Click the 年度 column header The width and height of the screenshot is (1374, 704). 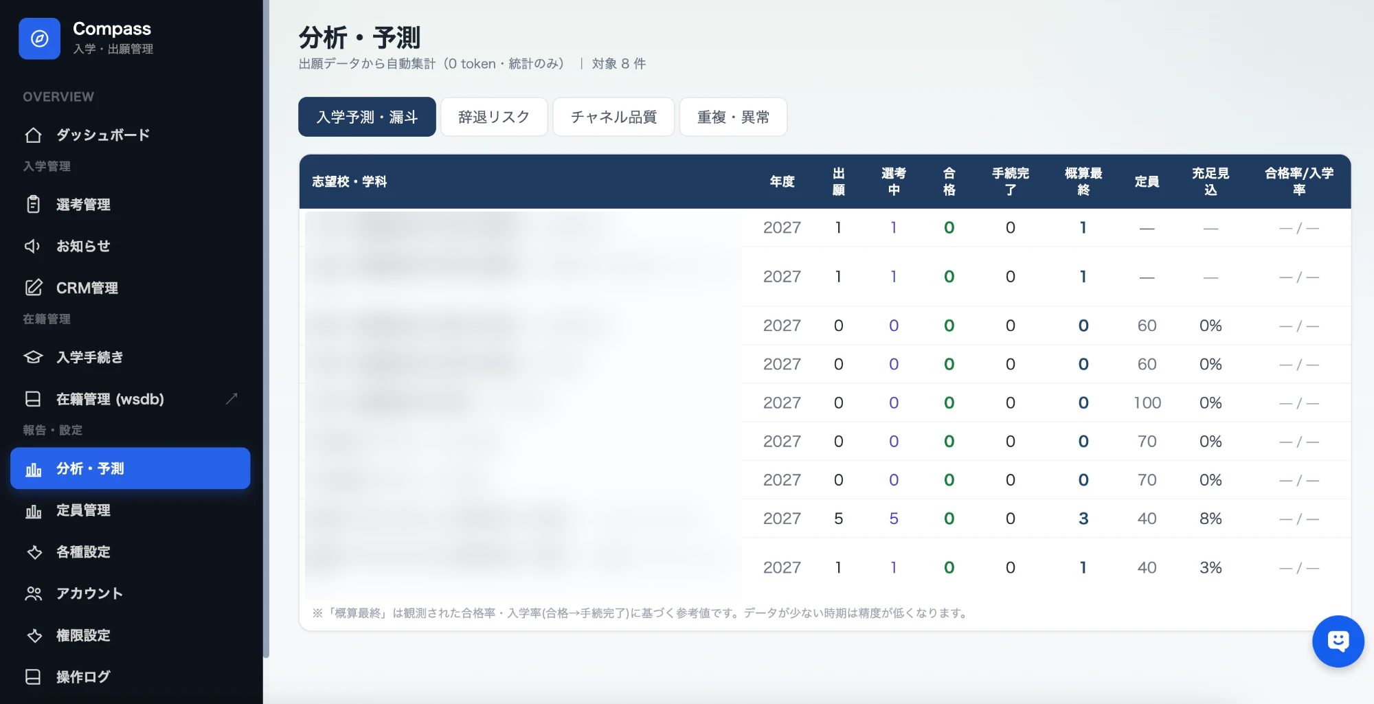click(x=782, y=181)
